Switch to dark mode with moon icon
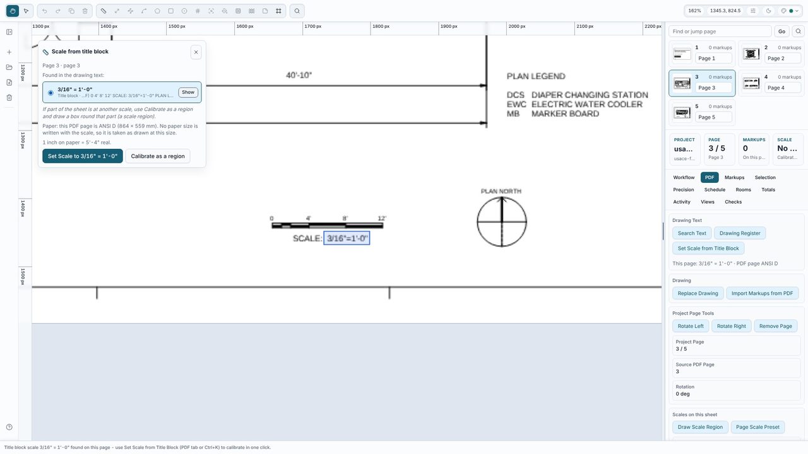The width and height of the screenshot is (808, 454). [x=768, y=11]
